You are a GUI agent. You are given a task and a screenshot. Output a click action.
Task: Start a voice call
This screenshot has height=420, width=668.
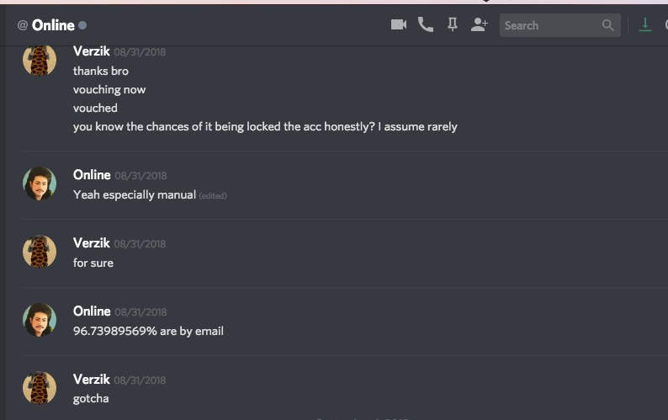pyautogui.click(x=425, y=24)
